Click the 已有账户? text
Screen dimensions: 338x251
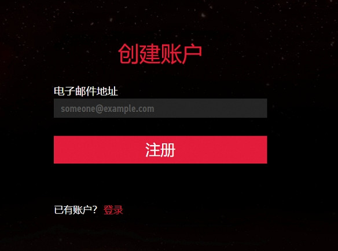[75, 210]
